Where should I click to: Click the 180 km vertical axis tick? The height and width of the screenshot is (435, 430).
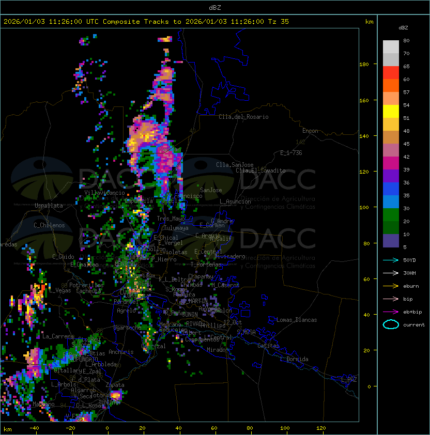364,65
